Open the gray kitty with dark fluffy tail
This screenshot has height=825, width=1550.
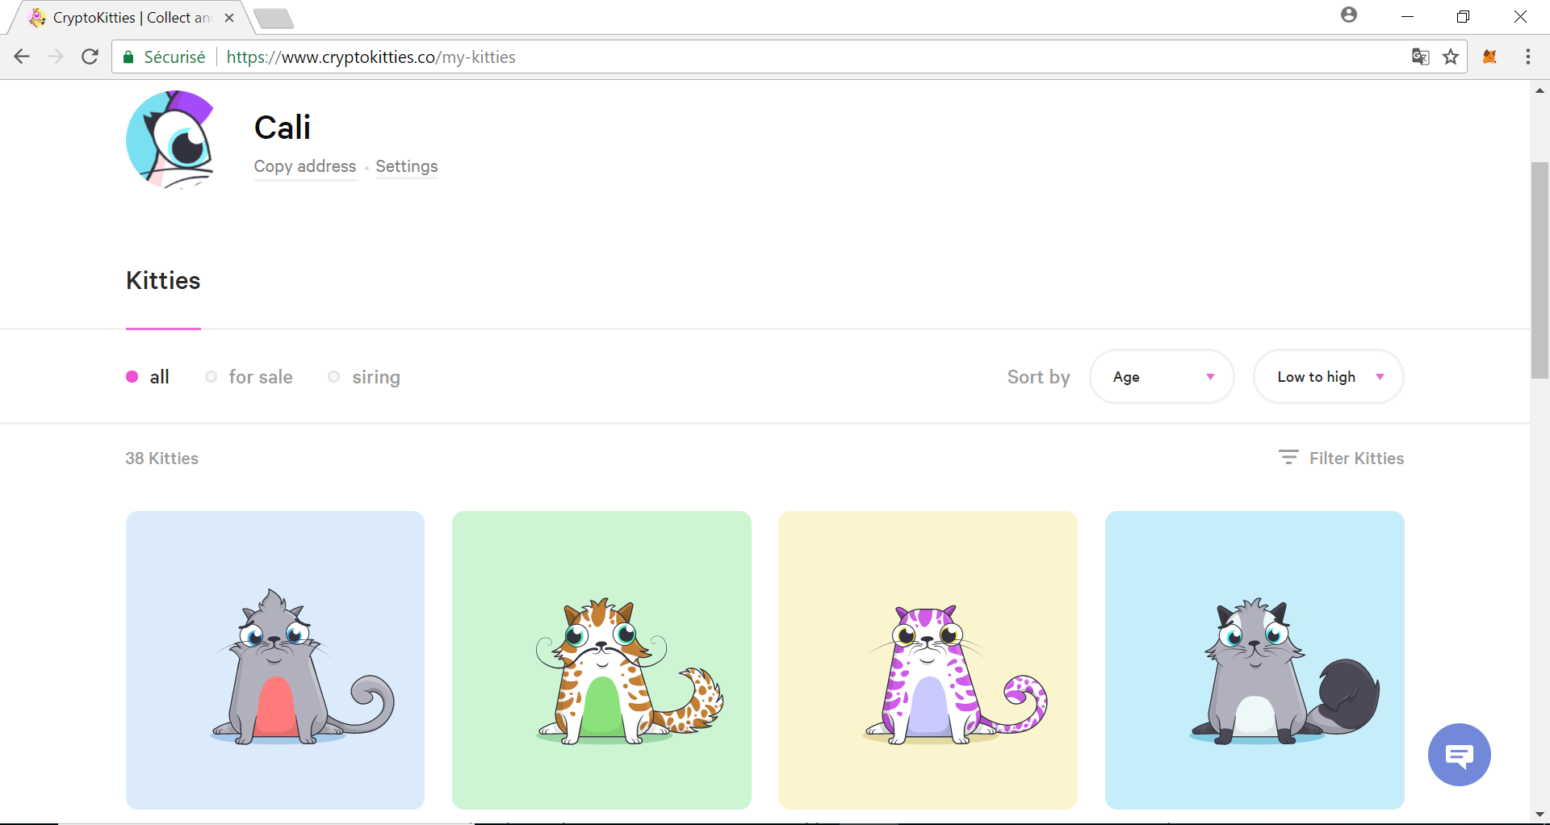tap(1255, 660)
